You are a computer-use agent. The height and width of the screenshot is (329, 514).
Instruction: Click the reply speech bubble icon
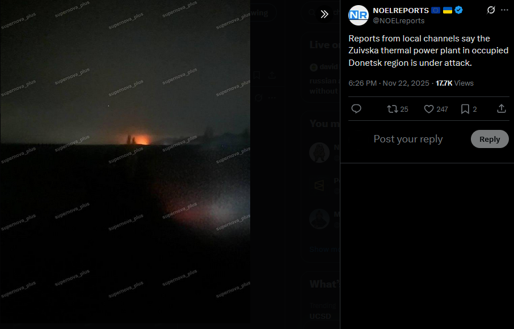click(x=356, y=109)
